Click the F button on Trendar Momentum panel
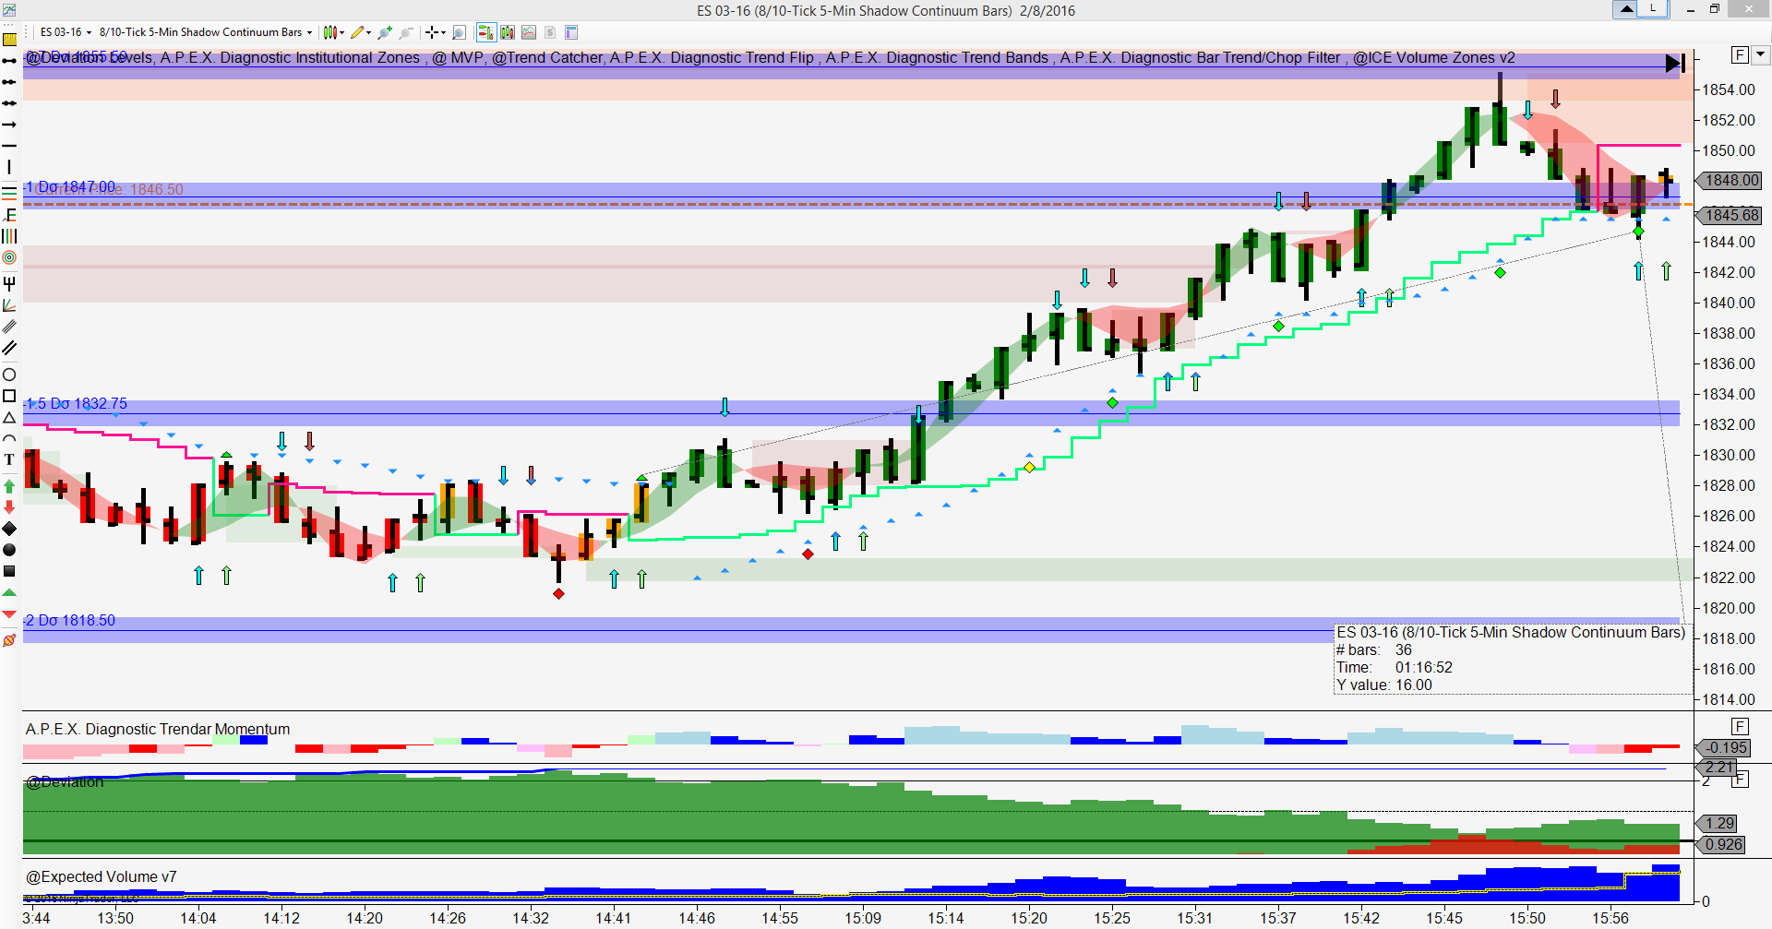 1741,726
